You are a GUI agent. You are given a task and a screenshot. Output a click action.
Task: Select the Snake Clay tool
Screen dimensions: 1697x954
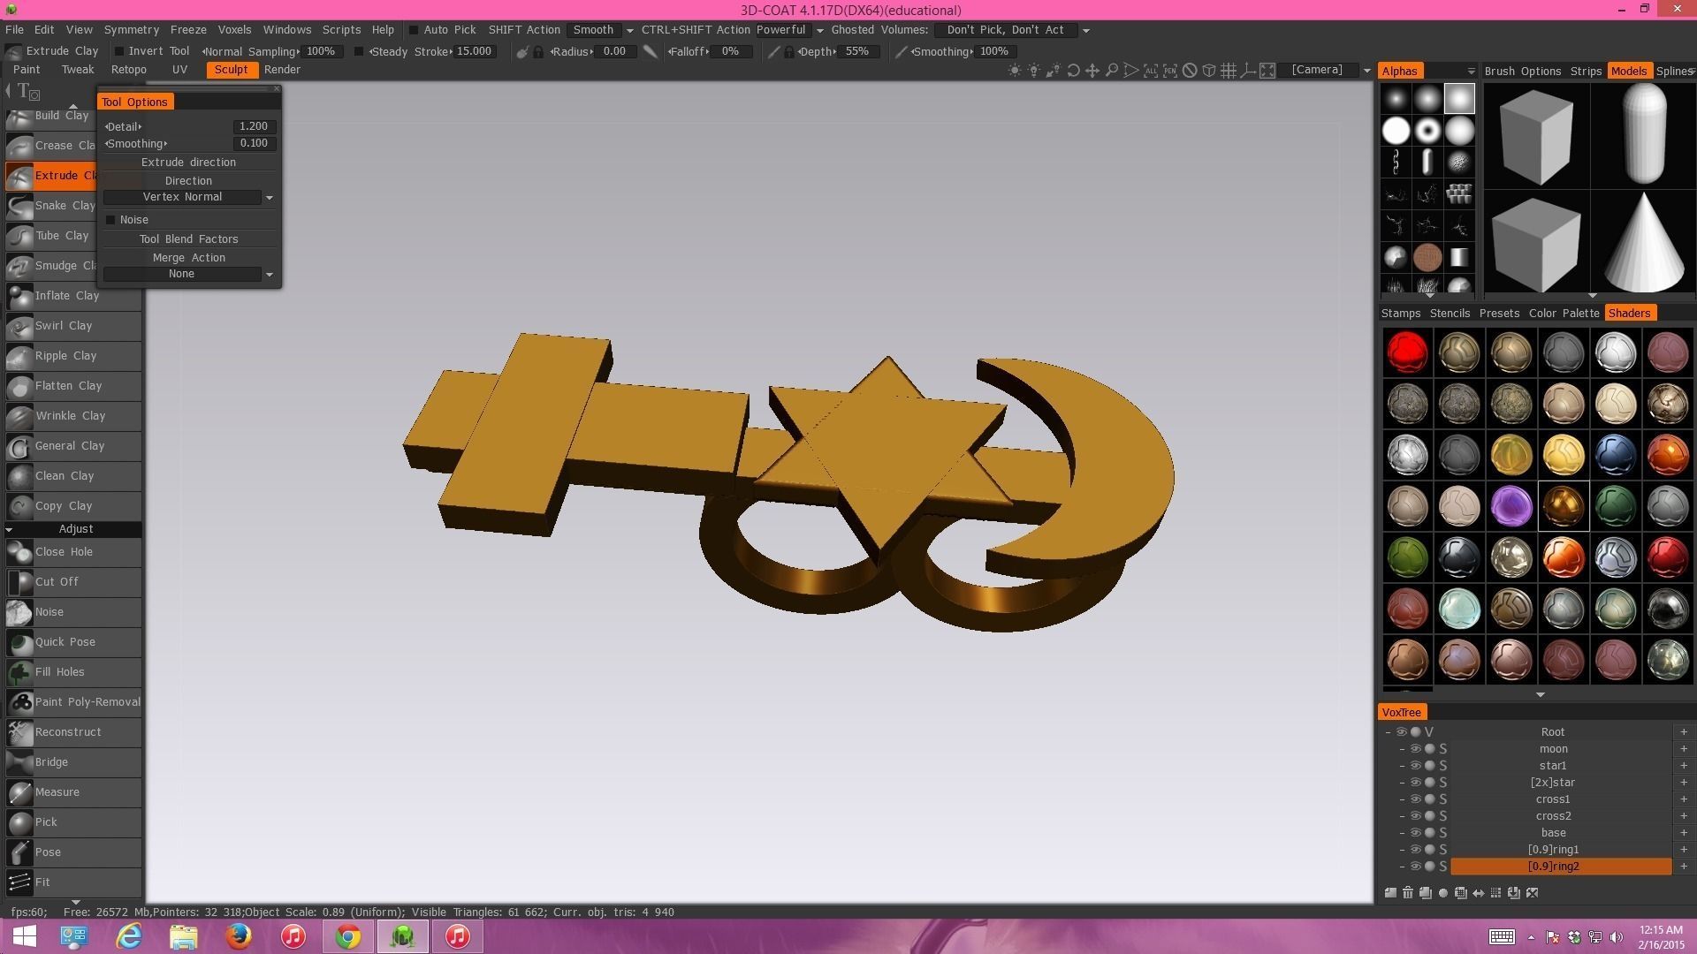pyautogui.click(x=51, y=206)
